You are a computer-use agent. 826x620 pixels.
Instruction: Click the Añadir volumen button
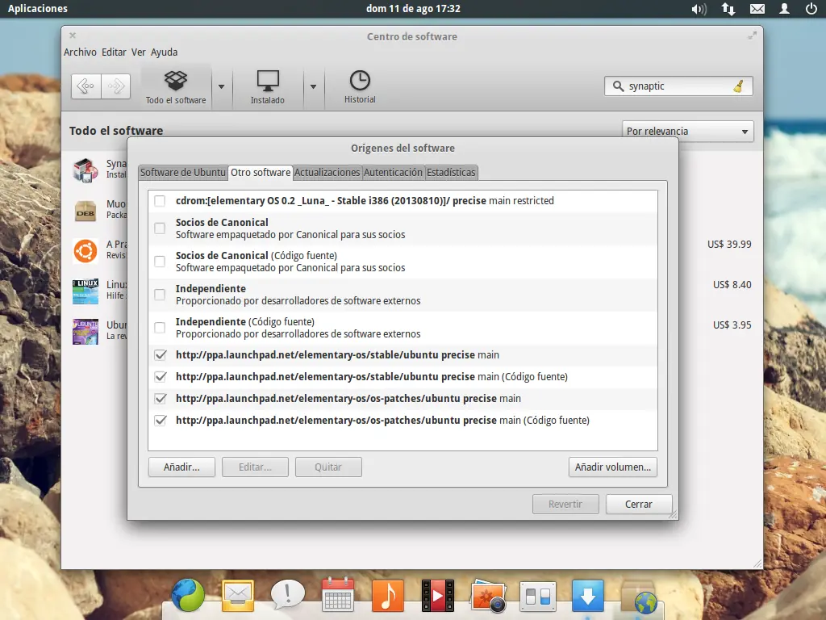[613, 467]
